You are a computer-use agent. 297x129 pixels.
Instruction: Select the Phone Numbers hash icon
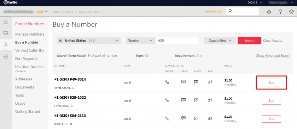coord(6,45)
